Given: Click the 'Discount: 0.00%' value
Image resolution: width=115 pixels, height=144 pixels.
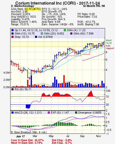Looking at the screenshot, I should coord(21,14).
